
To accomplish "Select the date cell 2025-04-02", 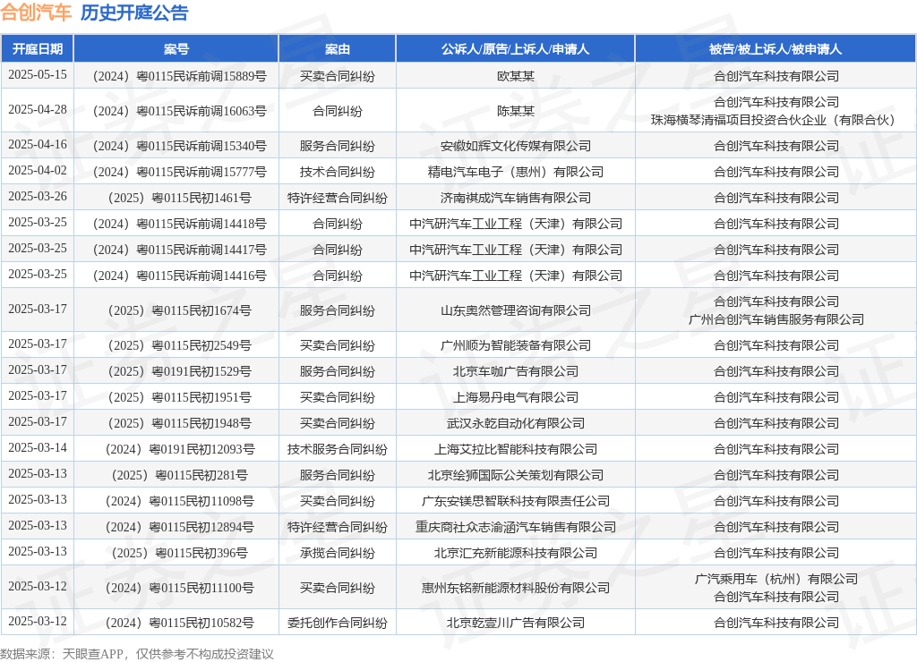I will [38, 171].
